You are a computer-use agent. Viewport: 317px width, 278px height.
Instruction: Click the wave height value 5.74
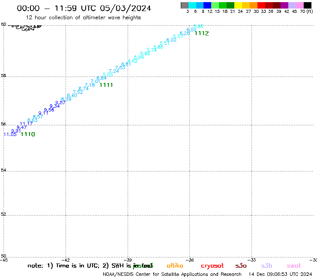point(152,50)
